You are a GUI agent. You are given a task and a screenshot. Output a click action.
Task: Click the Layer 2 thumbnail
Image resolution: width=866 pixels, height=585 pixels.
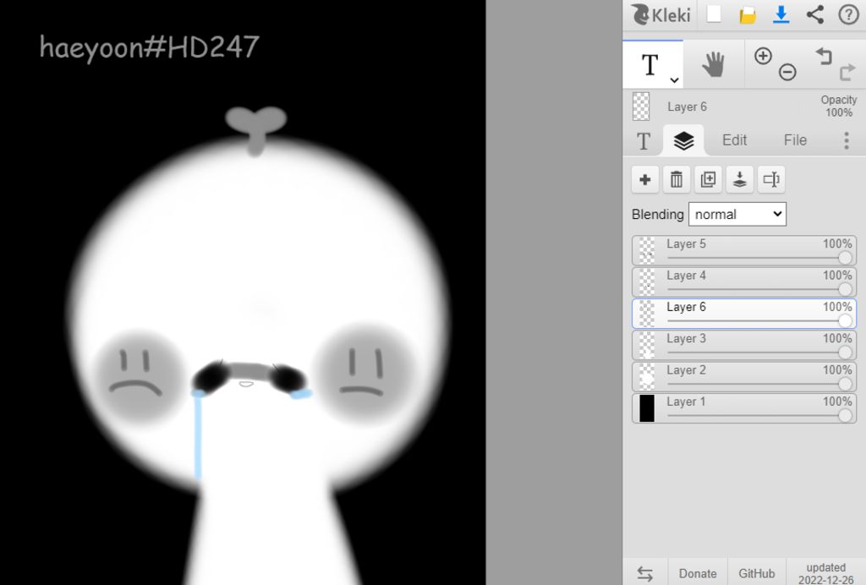point(647,377)
